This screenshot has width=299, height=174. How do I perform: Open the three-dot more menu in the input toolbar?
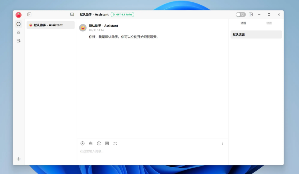(x=222, y=143)
